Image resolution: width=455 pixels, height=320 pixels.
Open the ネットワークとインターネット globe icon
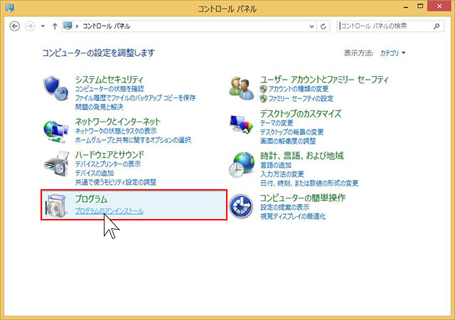pos(55,132)
